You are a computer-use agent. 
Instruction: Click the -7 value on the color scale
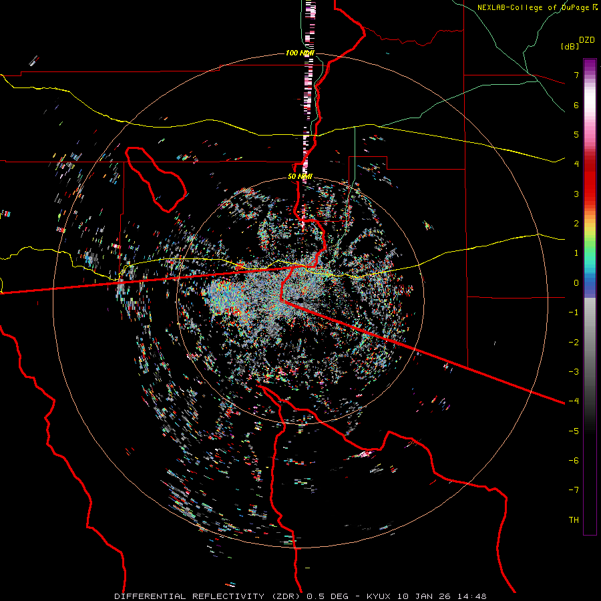574,490
